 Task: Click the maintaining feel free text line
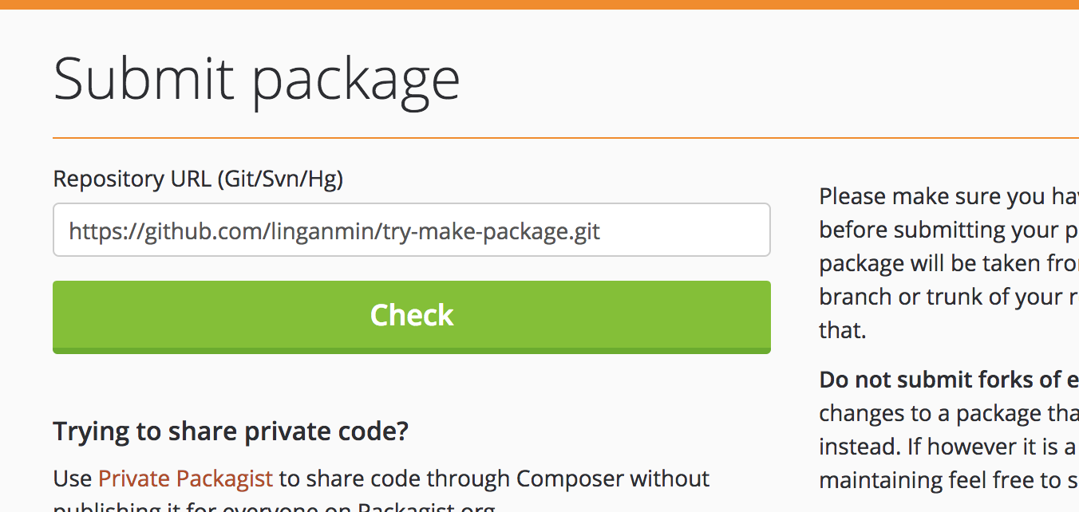(x=949, y=480)
